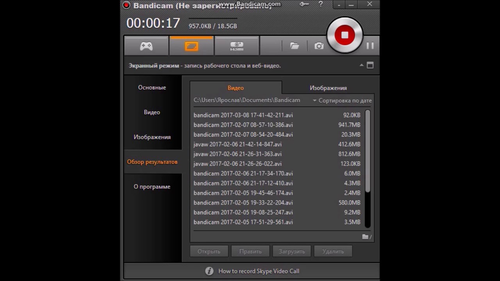Screen dimensions: 500x281
Task: Open Видео settings in sidebar
Action: pos(152,112)
